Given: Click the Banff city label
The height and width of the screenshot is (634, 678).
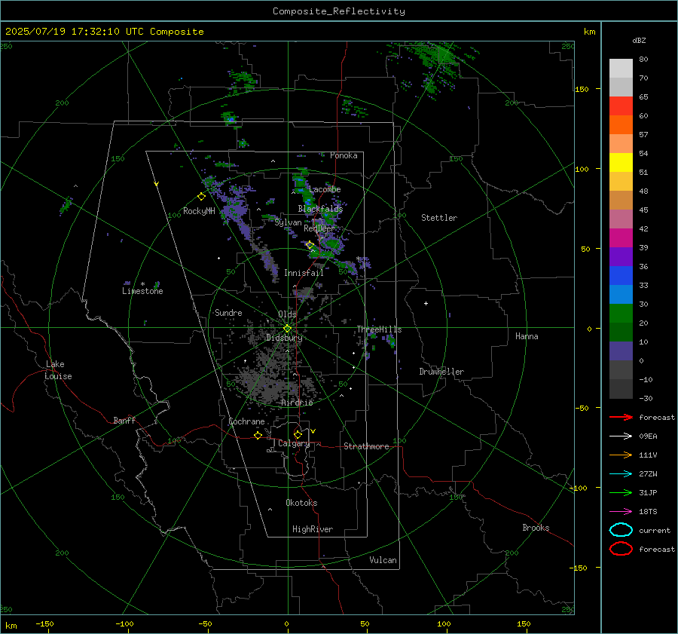Looking at the screenshot, I should click(124, 420).
